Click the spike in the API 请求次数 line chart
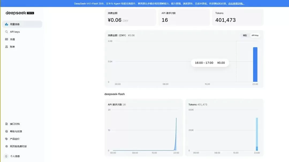289x162 pixels. point(176,134)
